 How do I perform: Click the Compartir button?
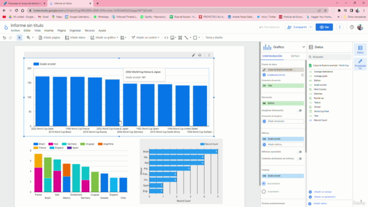pos(297,27)
